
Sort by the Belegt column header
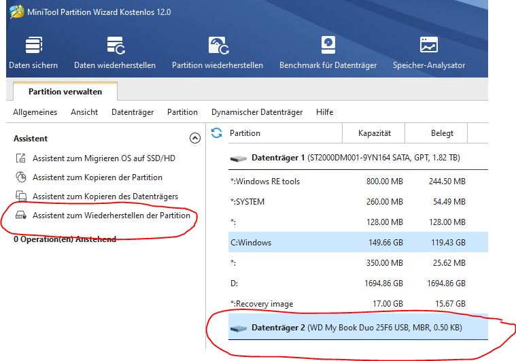436,133
